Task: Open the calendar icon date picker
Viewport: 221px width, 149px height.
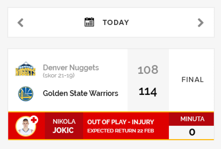Action: coord(89,22)
